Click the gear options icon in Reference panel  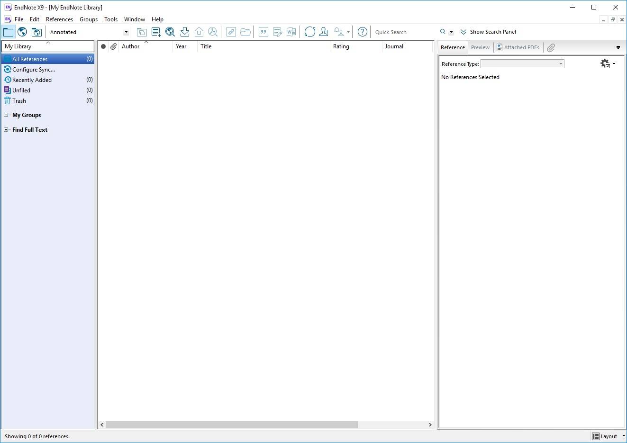pyautogui.click(x=605, y=63)
